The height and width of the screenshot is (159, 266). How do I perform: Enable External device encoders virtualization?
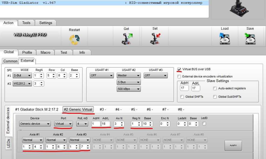(179, 76)
